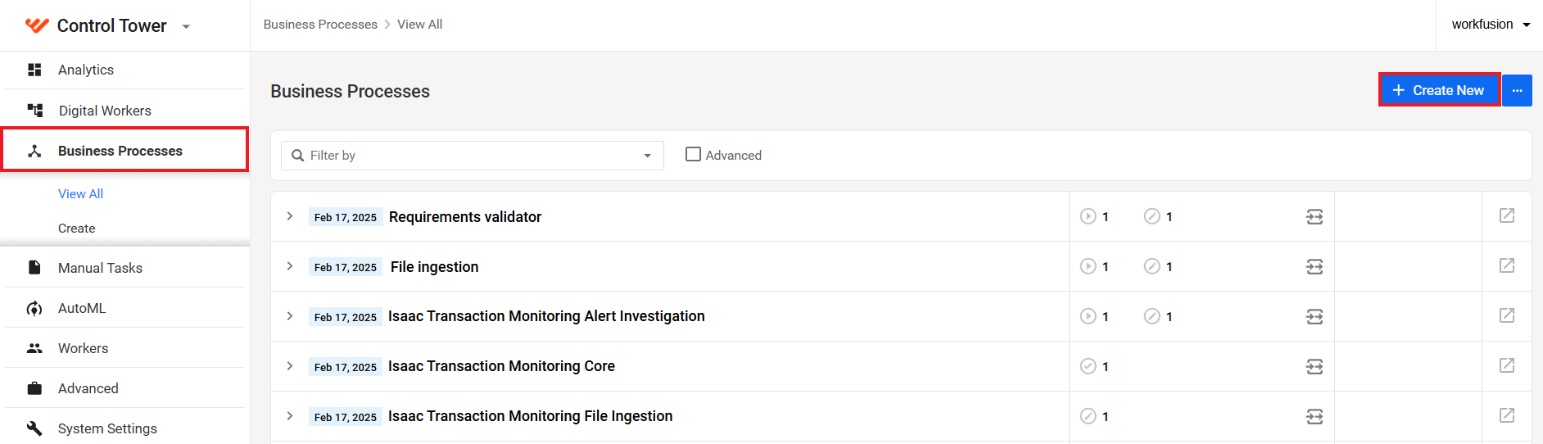Click the System Settings wrench icon
This screenshot has width=1543, height=444.
click(x=34, y=428)
